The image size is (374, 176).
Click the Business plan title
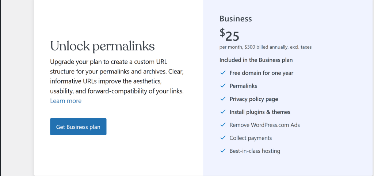236,19
